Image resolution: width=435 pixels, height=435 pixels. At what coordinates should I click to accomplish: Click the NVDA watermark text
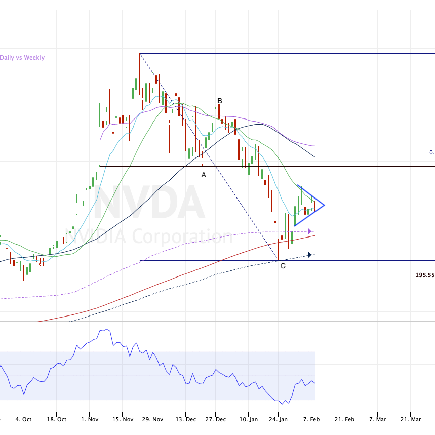click(x=149, y=203)
